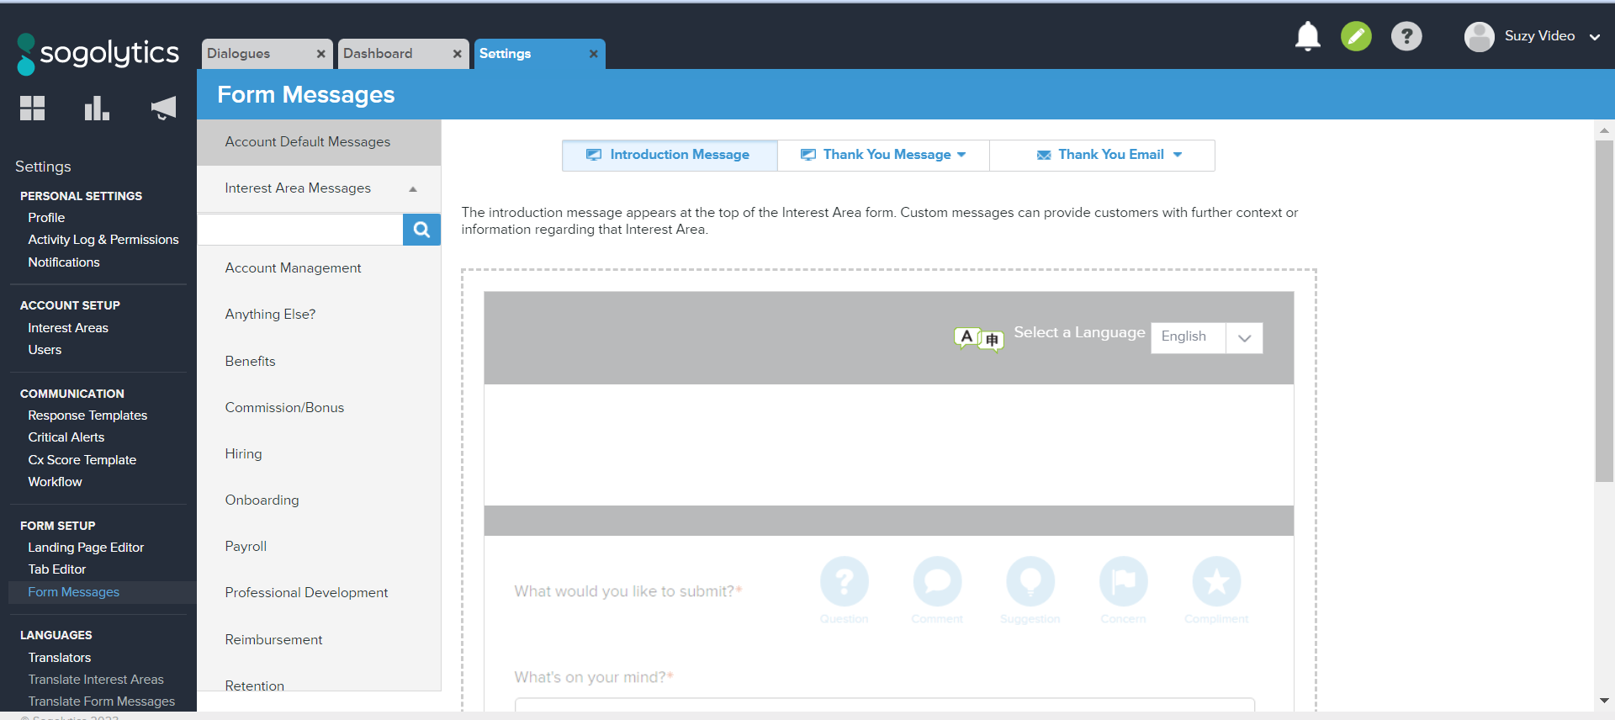
Task: Click the vertical page scrollbar
Action: [1604, 311]
